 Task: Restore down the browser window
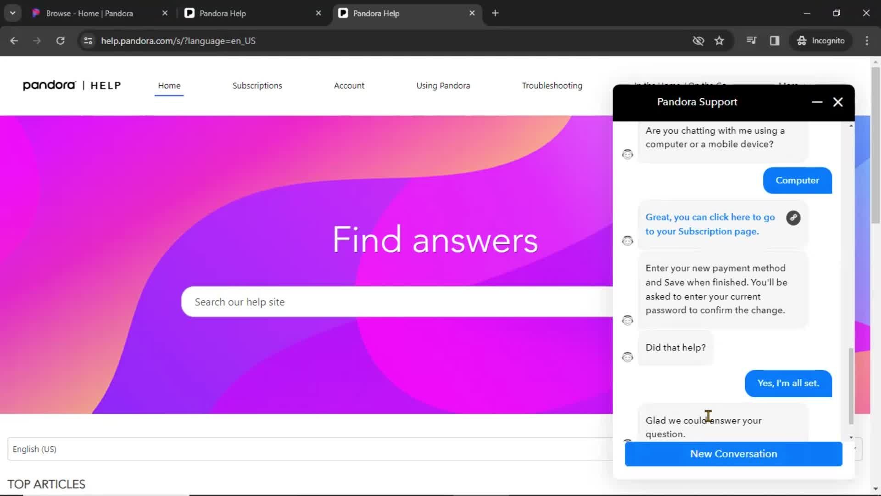pos(836,13)
